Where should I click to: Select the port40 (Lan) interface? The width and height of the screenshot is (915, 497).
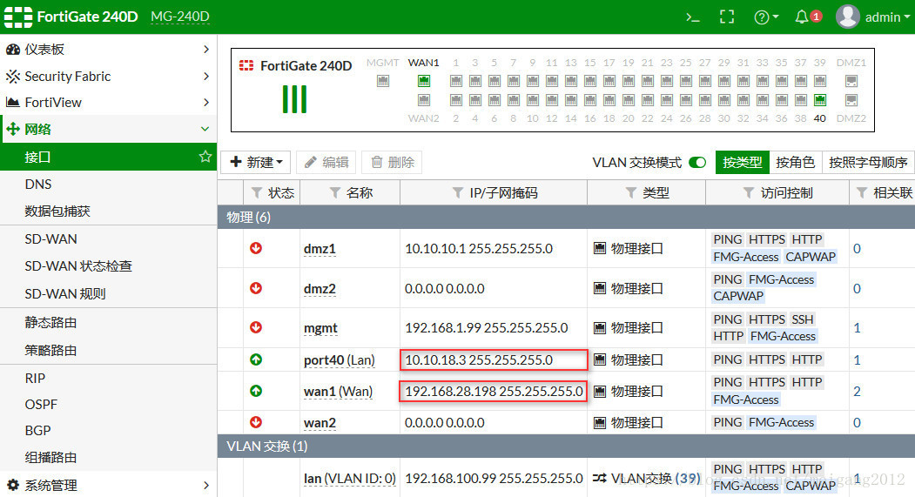pos(339,360)
